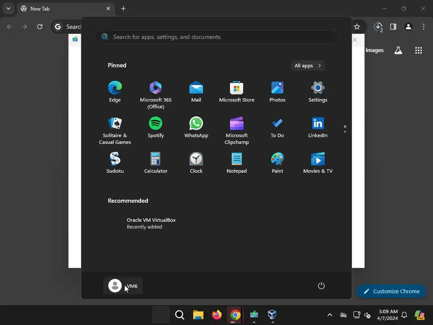The height and width of the screenshot is (325, 433).
Task: Open Search Labs flask icon in Chrome
Action: tap(398, 50)
